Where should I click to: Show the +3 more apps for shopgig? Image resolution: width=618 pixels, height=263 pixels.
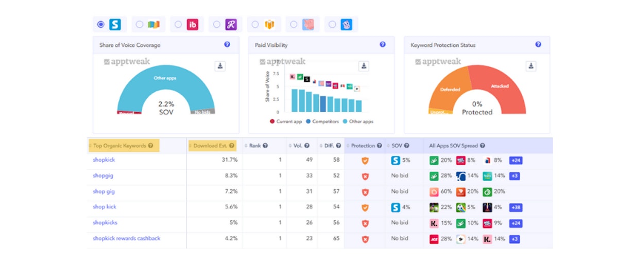(514, 176)
